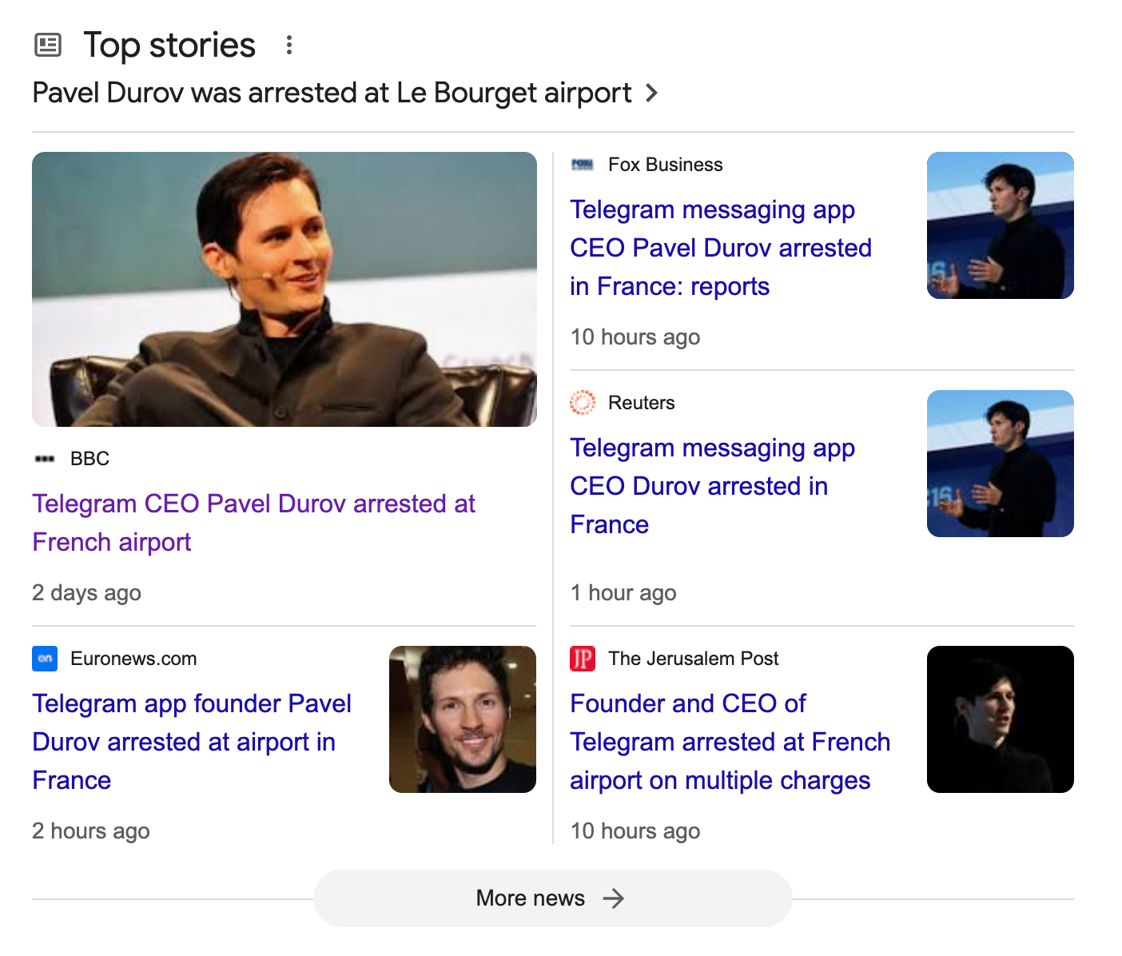Image resolution: width=1122 pixels, height=956 pixels.
Task: Click the Top stories newspaper icon
Action: tap(48, 46)
